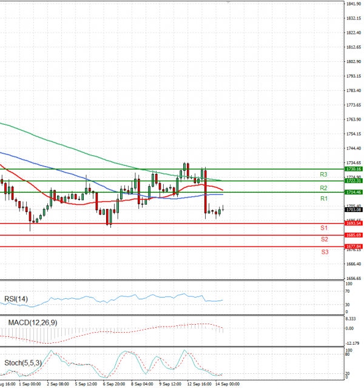Viewport: 364px width, 389px height.
Task: Click the MACD -12.179 scale value
Action: 352,344
